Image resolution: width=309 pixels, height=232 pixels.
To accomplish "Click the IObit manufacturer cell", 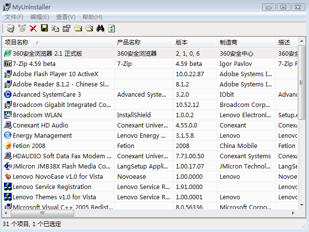I will 227,94.
